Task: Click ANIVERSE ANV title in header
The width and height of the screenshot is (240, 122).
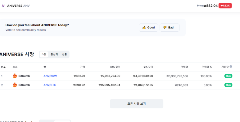Action: click(18, 6)
